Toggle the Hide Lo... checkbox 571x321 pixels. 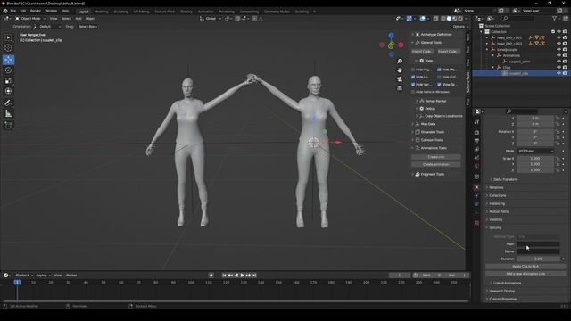pos(413,77)
